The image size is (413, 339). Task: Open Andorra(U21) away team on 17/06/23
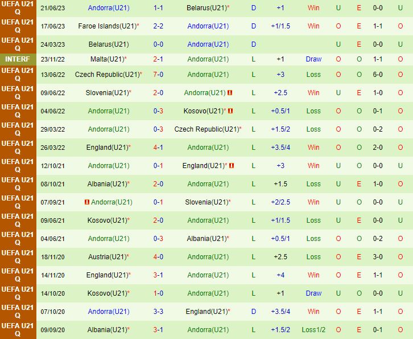[208, 26]
